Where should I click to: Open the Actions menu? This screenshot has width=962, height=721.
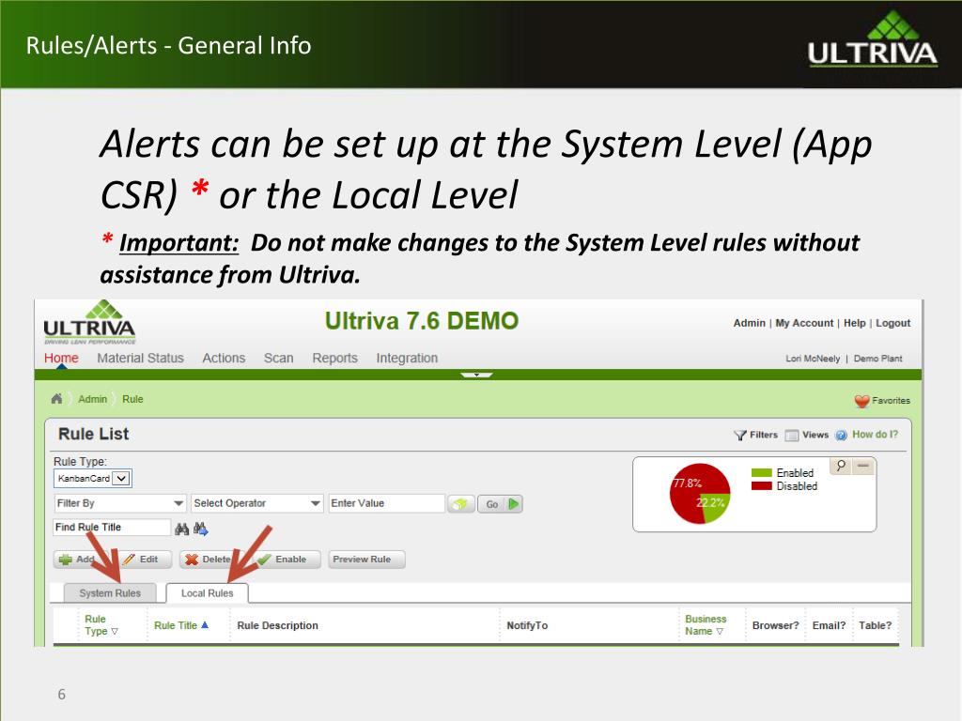point(224,358)
